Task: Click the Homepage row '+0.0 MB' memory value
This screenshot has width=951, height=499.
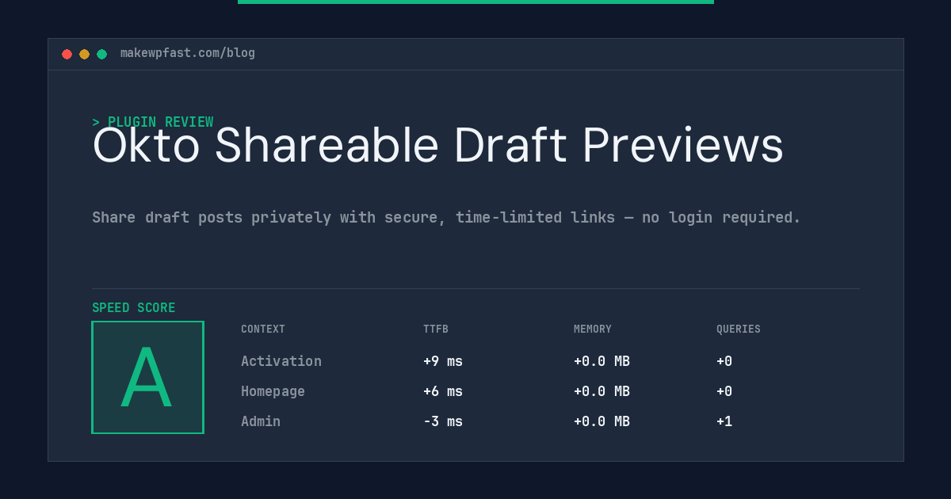Action: click(602, 391)
